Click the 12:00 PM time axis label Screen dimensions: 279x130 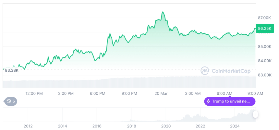(x=34, y=93)
